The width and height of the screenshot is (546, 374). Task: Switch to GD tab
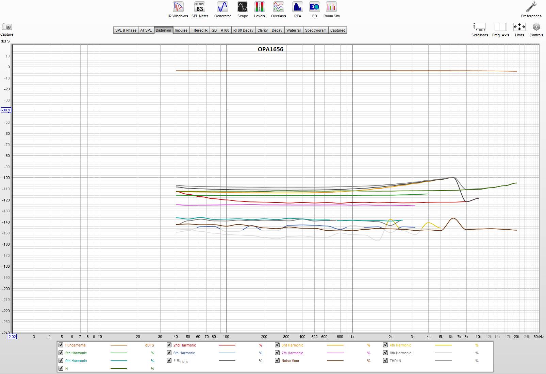(x=214, y=30)
